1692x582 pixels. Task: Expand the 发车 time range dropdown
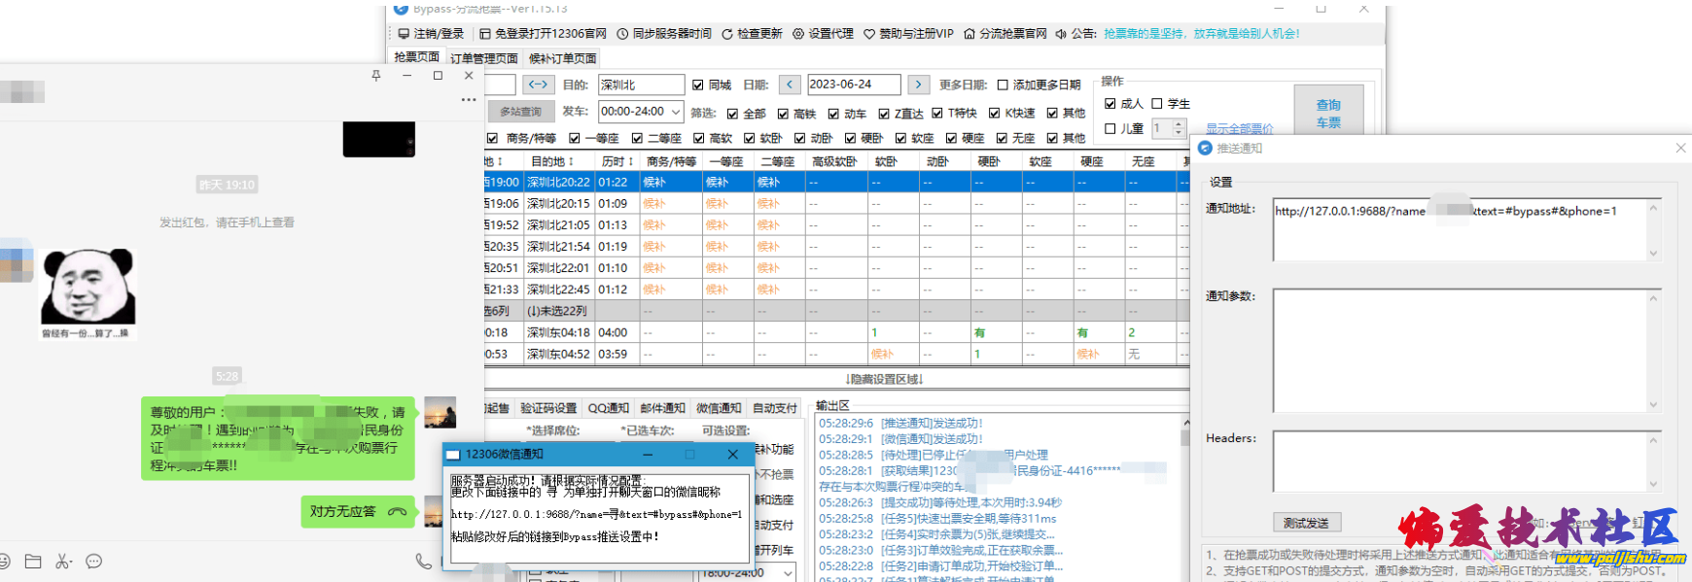(676, 112)
